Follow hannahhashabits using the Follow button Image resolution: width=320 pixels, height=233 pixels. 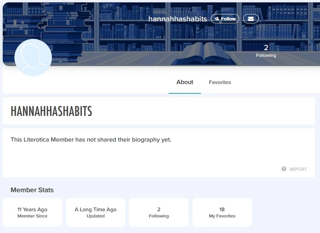coord(225,19)
